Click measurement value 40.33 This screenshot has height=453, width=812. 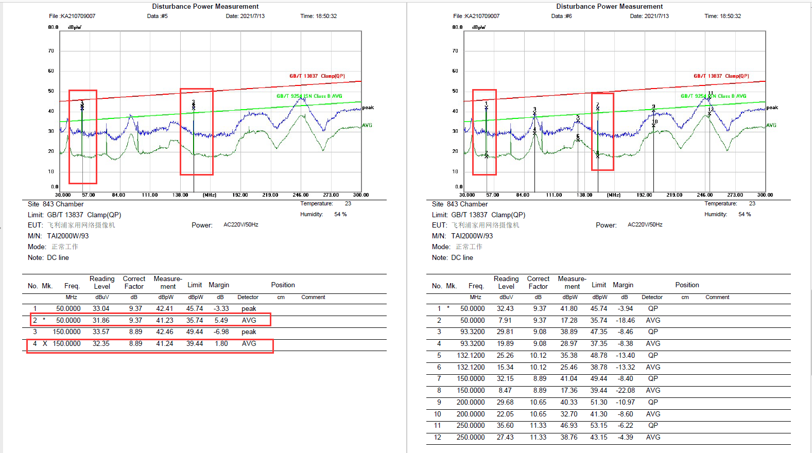pyautogui.click(x=569, y=402)
